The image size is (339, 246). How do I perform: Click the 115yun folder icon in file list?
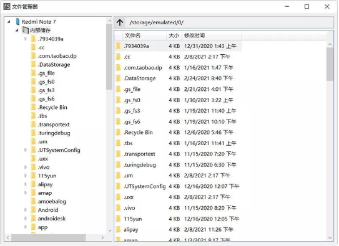click(118, 219)
